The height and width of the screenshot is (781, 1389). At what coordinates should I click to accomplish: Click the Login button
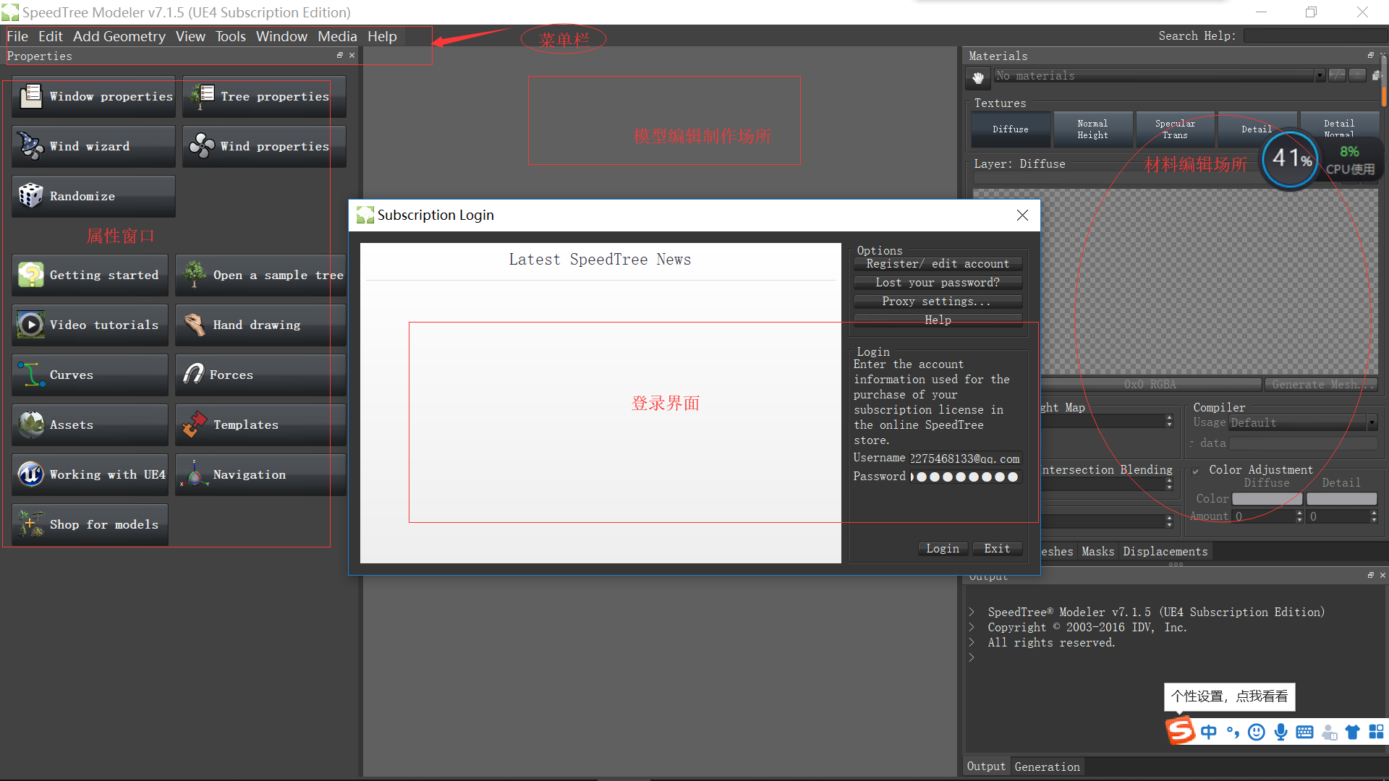(x=943, y=549)
